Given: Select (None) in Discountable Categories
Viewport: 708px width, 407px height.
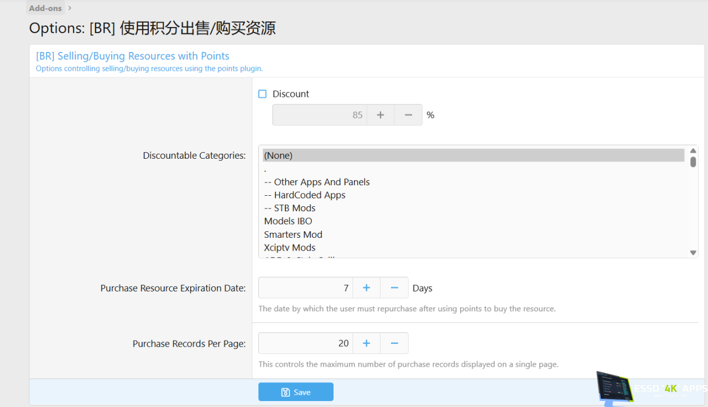Looking at the screenshot, I should point(473,155).
